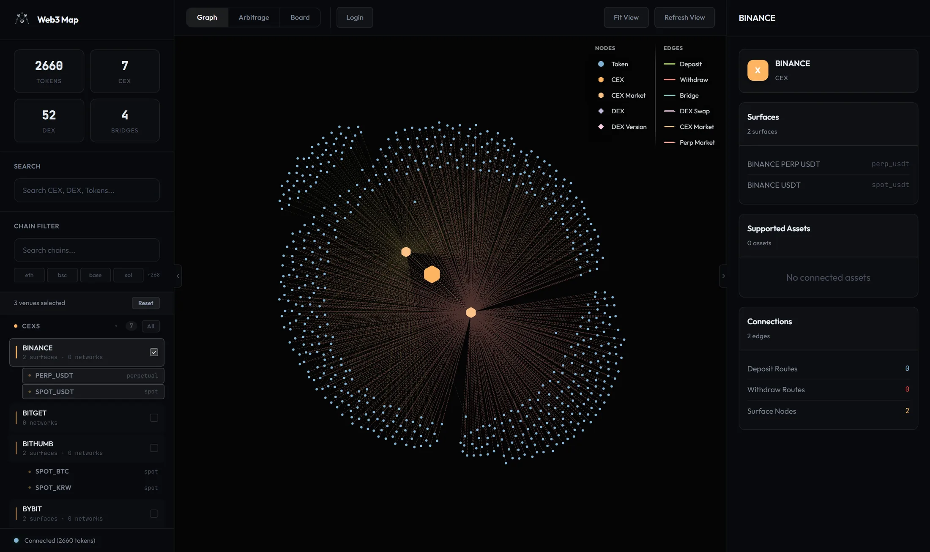Click the Withdraw Routes connection row
930x552 pixels.
click(x=828, y=390)
